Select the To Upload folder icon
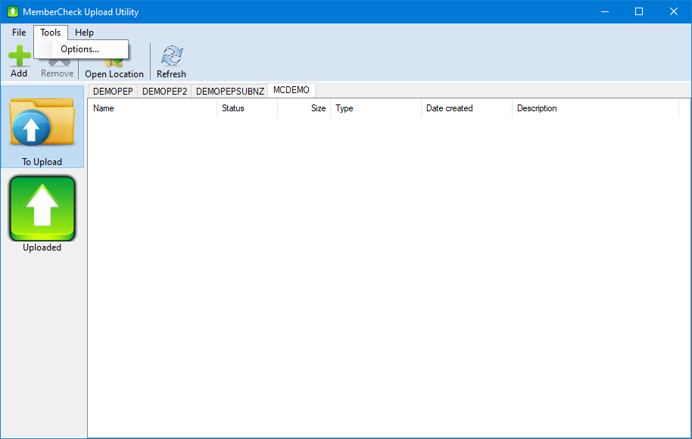692x439 pixels. click(42, 122)
